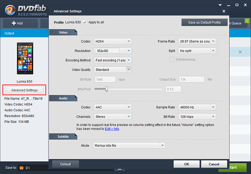Expand the Sample Rate 48000 Hz dropdown
Screen dimensions: 251x174
[x=213, y=107]
